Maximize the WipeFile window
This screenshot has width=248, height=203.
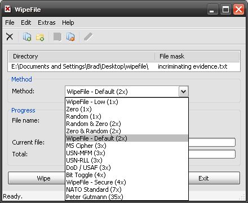(225, 10)
